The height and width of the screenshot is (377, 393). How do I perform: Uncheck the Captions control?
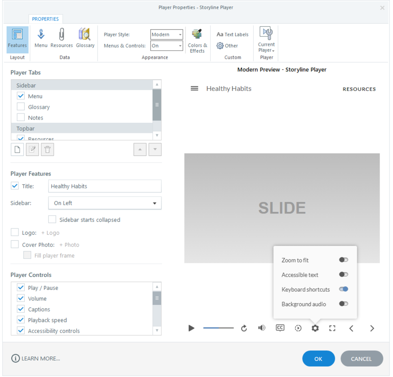[21, 309]
